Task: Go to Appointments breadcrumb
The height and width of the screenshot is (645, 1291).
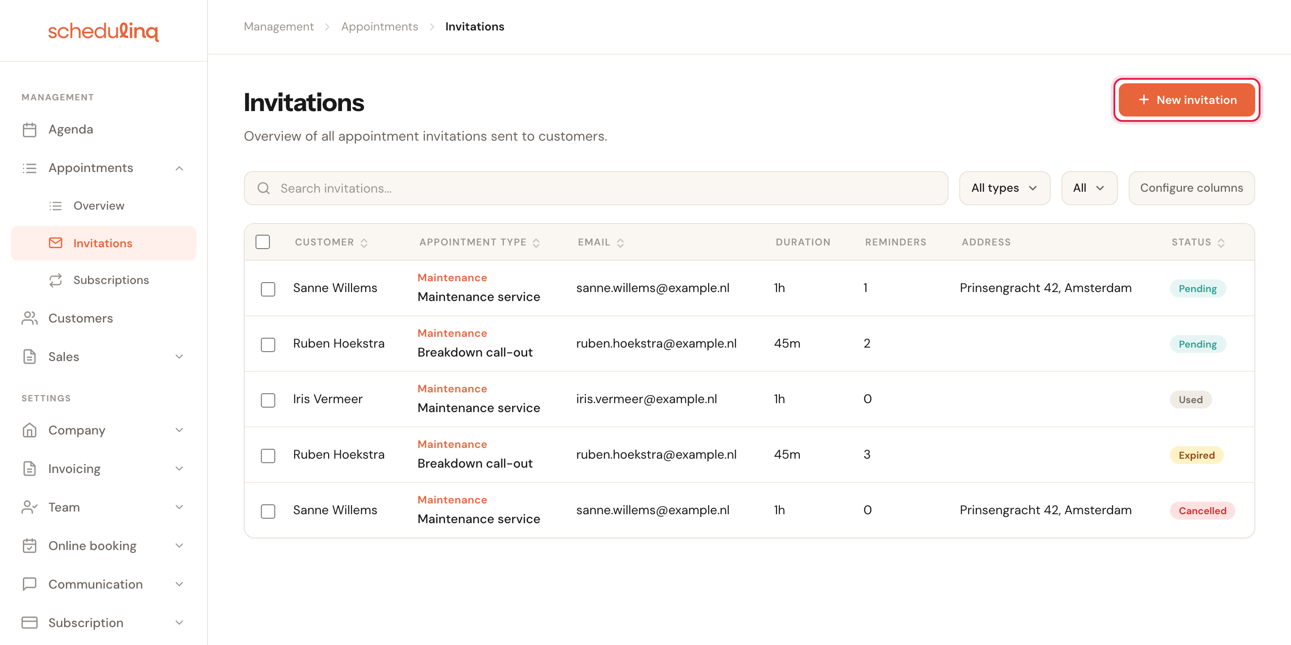Action: [x=379, y=26]
